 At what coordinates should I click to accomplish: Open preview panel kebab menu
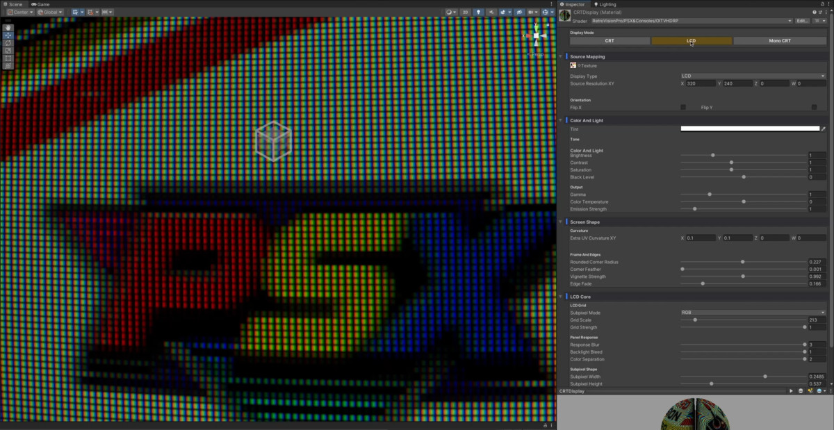[x=831, y=391]
